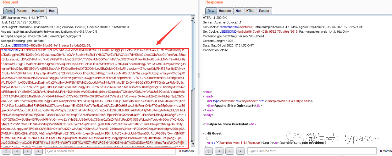This screenshot has height=156, width=392.
Task: Go to next match in request search
Action: [x=38, y=151]
